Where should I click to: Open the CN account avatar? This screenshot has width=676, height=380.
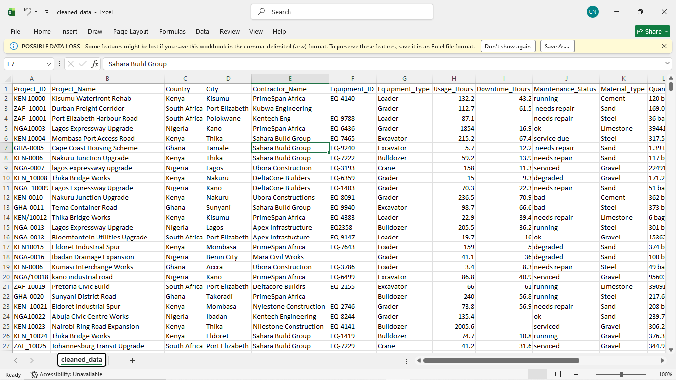click(x=592, y=12)
